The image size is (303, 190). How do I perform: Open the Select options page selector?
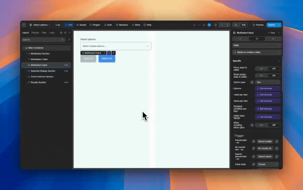click(x=40, y=25)
